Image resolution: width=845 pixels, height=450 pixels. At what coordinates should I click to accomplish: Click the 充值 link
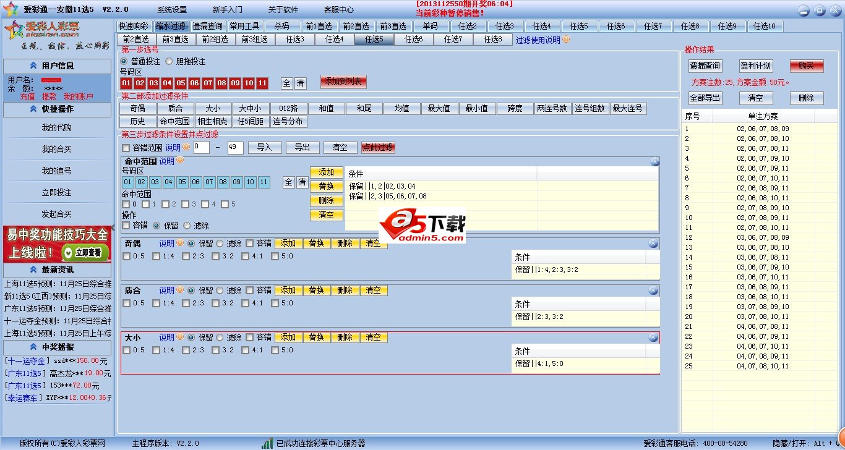click(x=28, y=96)
